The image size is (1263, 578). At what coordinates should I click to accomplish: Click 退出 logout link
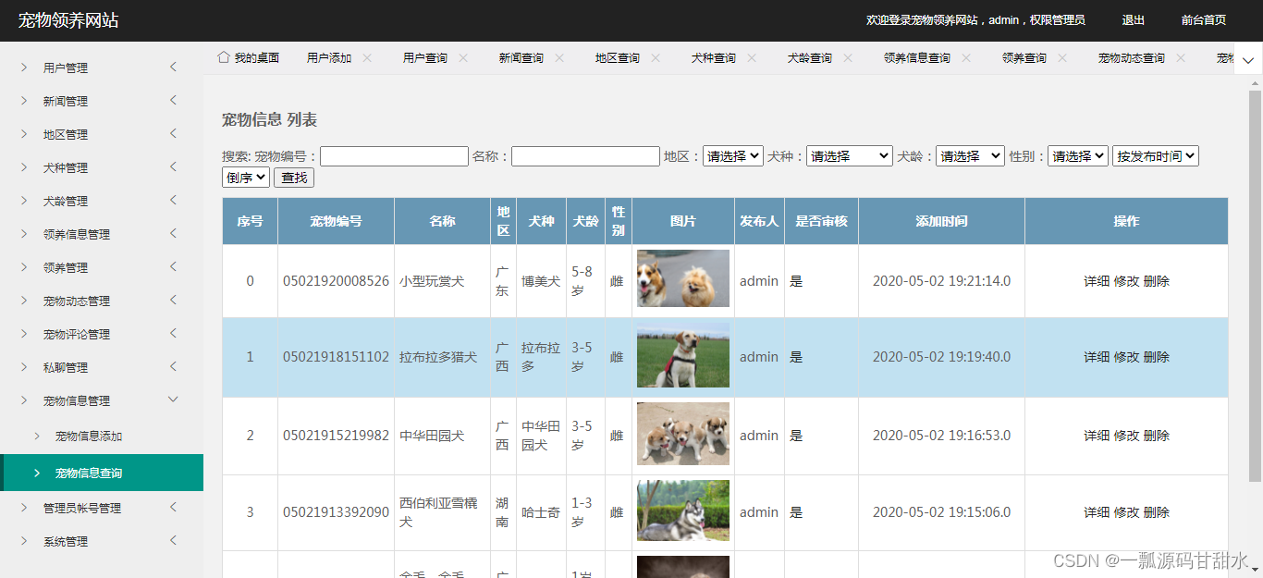(x=1134, y=19)
